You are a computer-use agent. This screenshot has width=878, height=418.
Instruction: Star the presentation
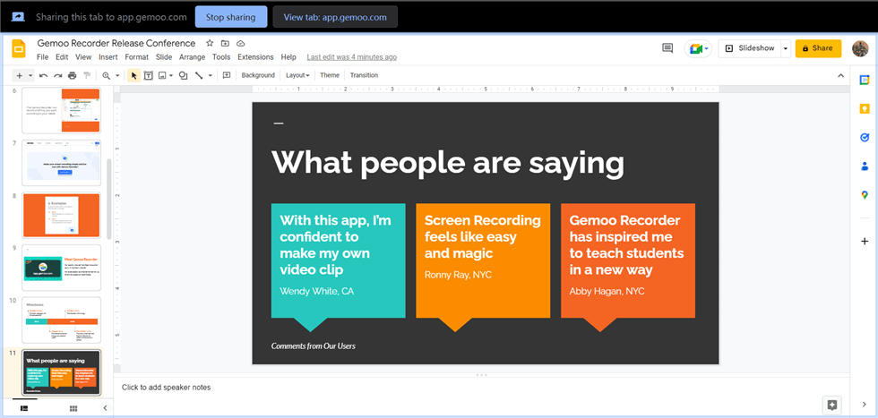coord(210,43)
